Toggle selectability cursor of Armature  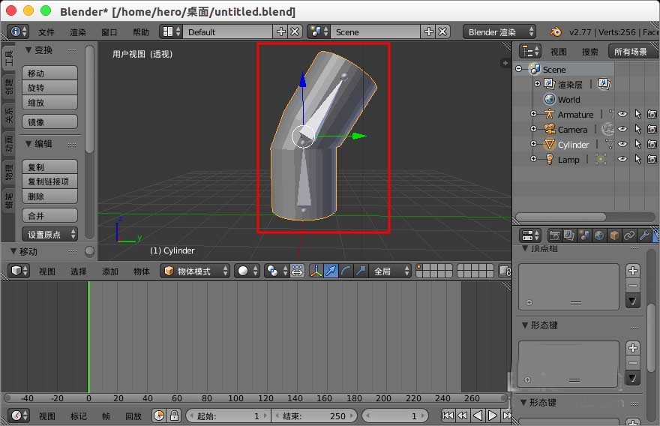point(637,114)
